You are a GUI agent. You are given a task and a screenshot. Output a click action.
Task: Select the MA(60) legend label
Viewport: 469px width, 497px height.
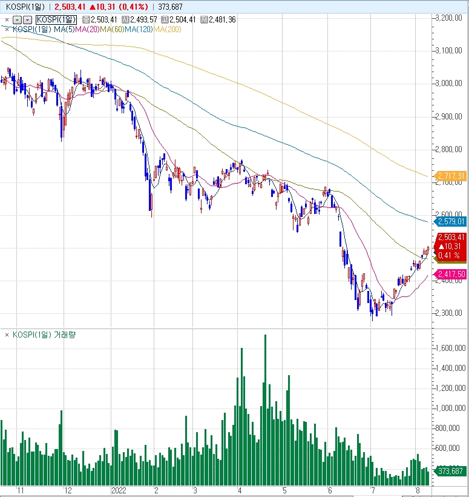113,30
